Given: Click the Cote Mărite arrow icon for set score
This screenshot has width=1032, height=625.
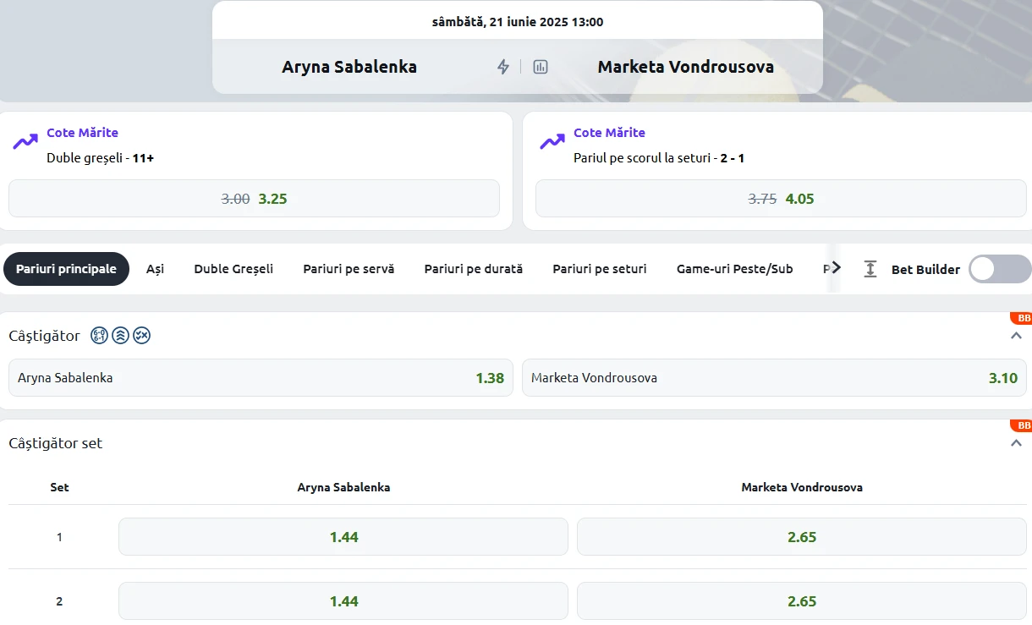Looking at the screenshot, I should click(x=552, y=141).
